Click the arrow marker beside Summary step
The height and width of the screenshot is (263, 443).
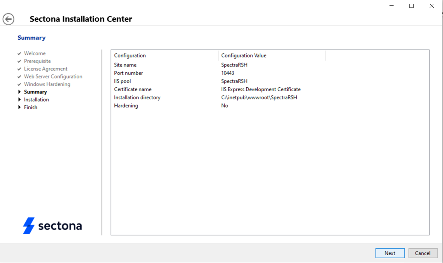[19, 92]
